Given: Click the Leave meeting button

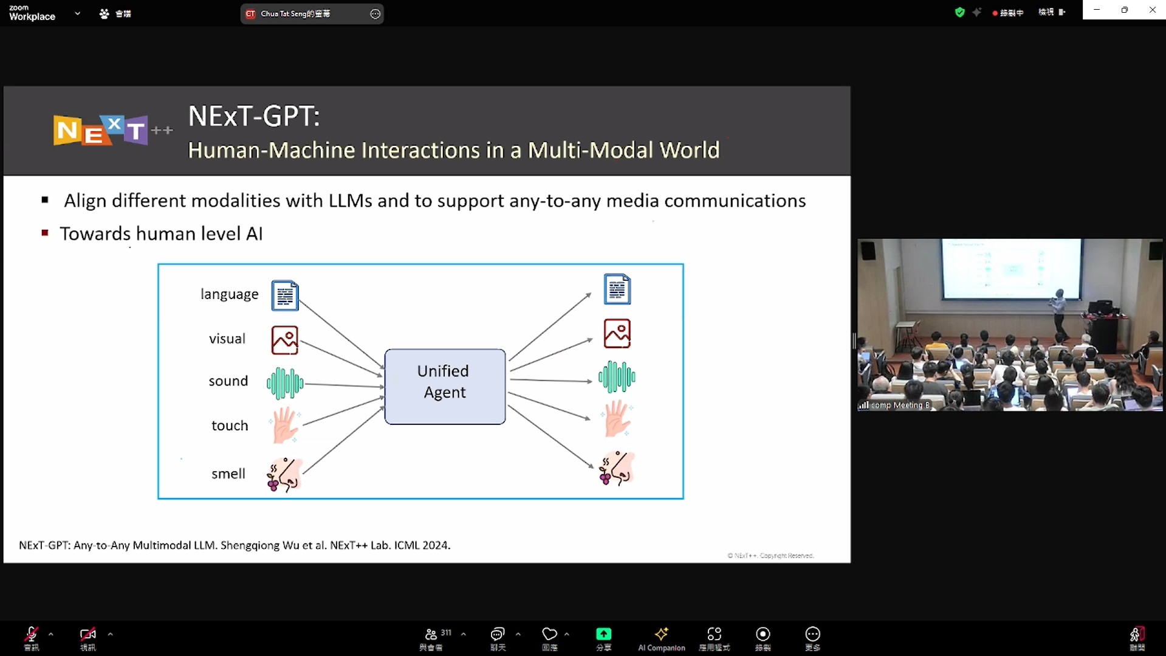Looking at the screenshot, I should point(1137,638).
